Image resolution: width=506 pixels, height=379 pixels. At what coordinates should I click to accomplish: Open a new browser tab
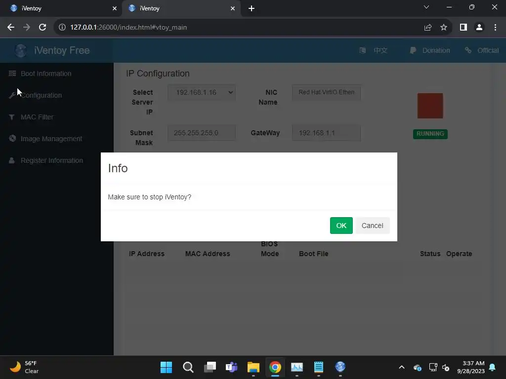[252, 8]
